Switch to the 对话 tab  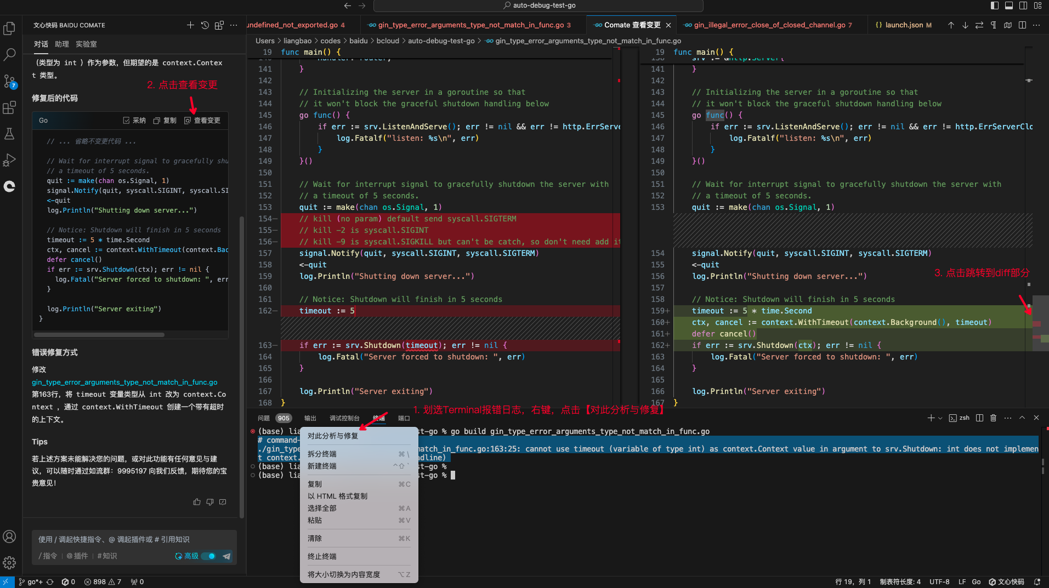41,44
